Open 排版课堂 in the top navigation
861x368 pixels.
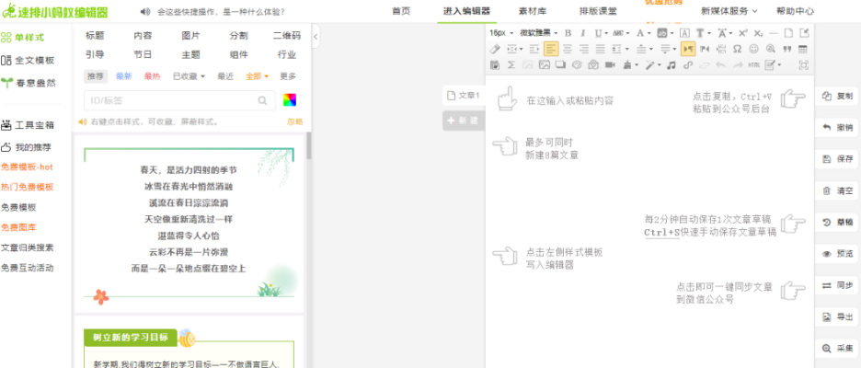click(x=598, y=11)
